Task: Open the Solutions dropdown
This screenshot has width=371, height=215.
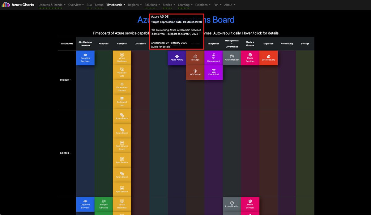Action: coord(151,5)
